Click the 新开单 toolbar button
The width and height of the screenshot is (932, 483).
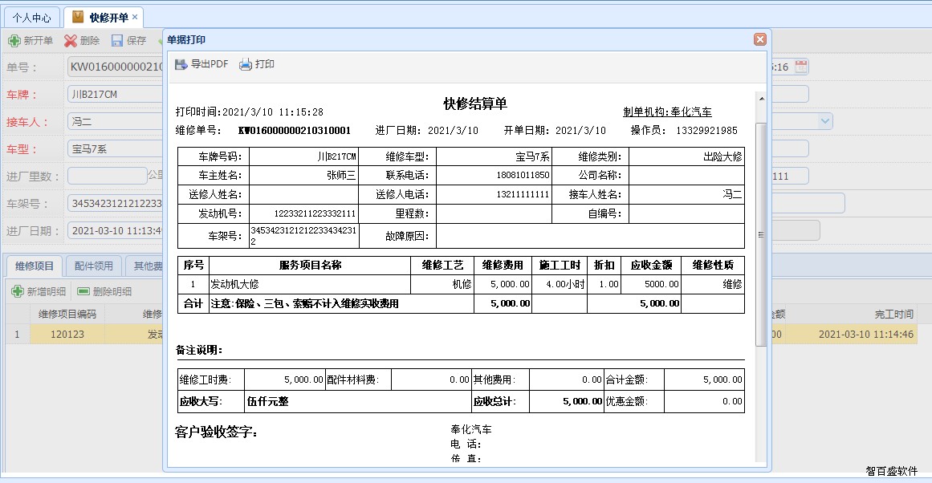[x=31, y=40]
